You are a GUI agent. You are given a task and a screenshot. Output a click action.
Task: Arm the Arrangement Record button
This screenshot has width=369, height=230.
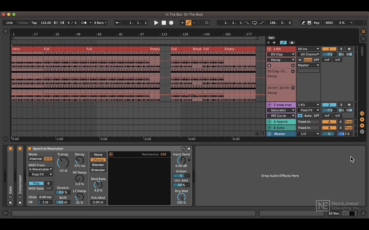point(171,23)
